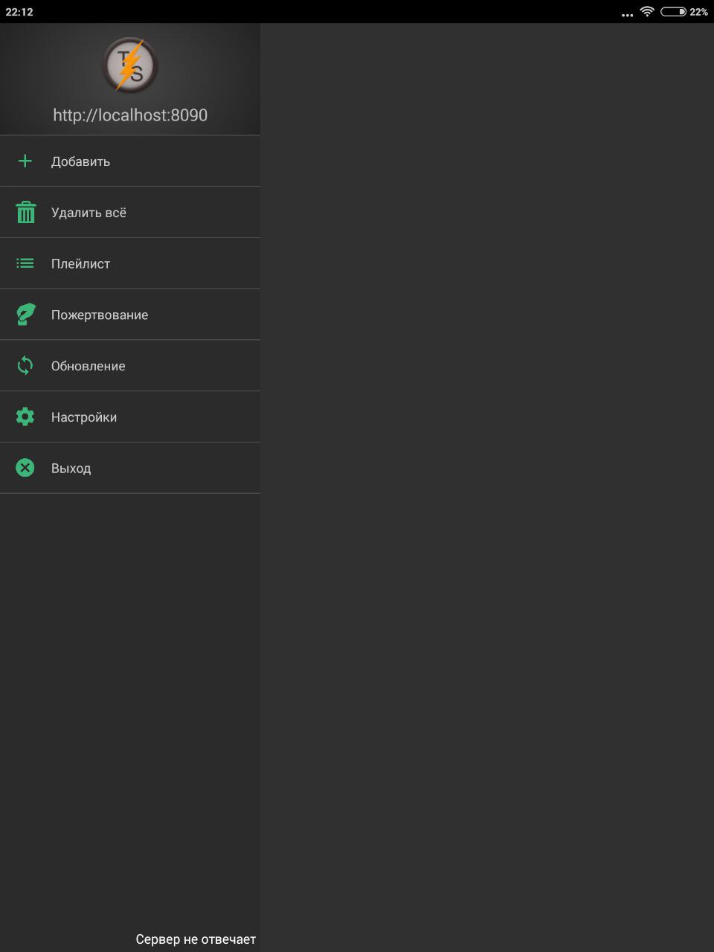Open the Добавить menu item

pos(130,161)
